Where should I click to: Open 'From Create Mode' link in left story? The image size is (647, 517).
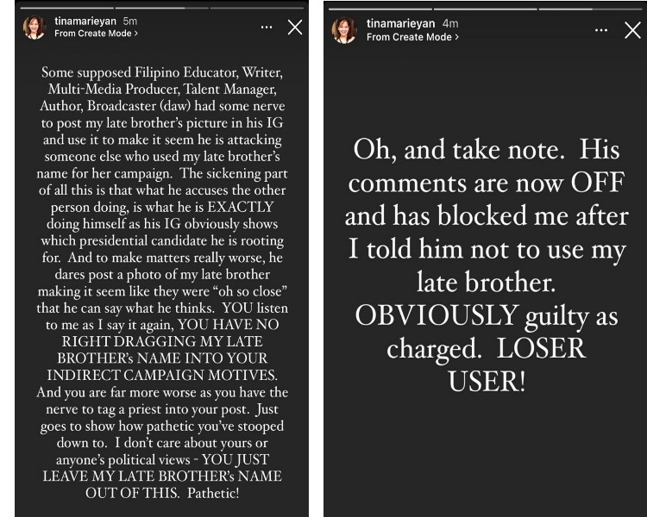coord(96,34)
